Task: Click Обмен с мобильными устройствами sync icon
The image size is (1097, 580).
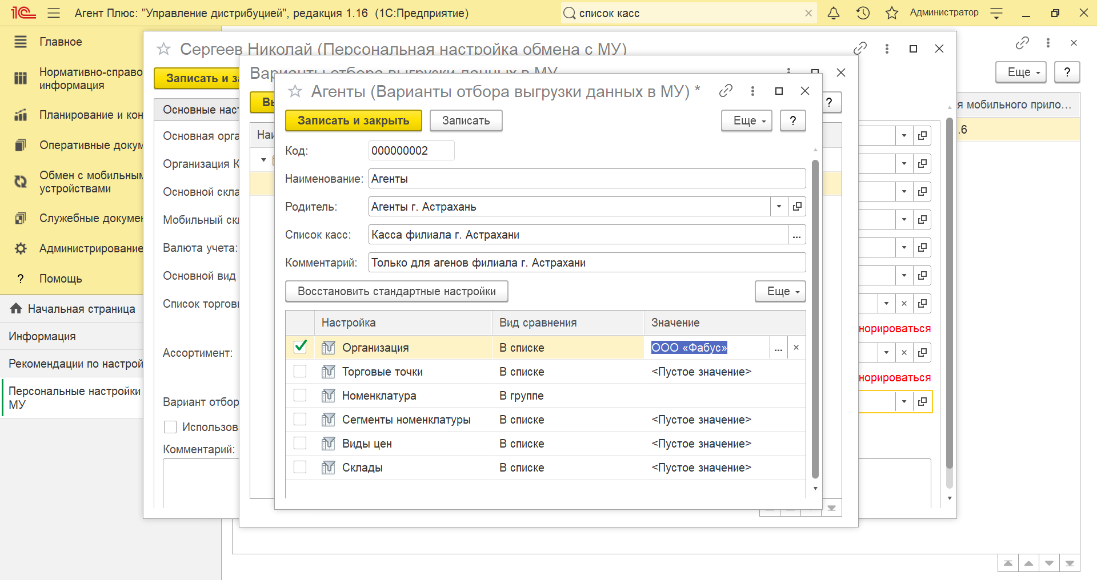Action: coord(21,182)
